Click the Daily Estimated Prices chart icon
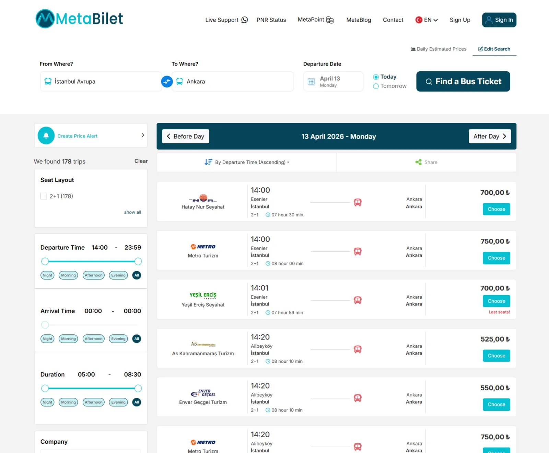Image resolution: width=549 pixels, height=453 pixels. pos(413,49)
